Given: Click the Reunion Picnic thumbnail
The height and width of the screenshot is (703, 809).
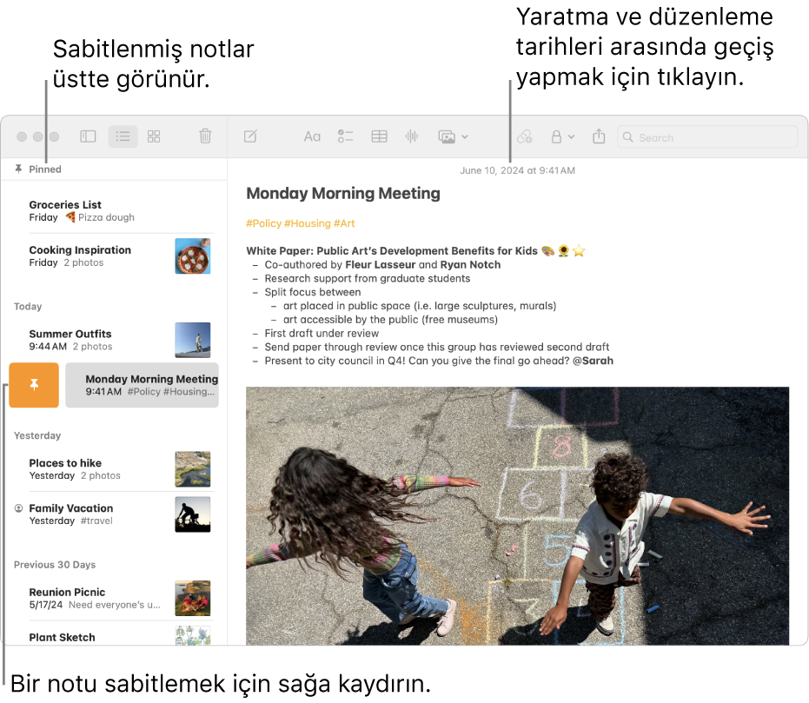Looking at the screenshot, I should pos(192,599).
